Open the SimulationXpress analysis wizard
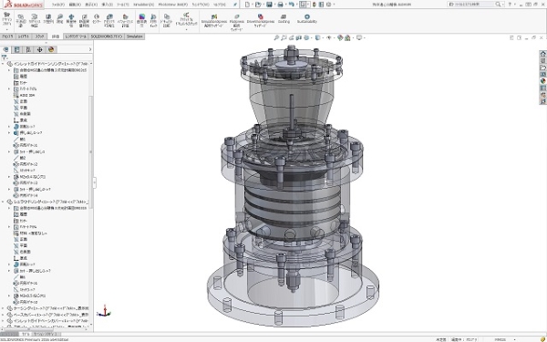Viewport: 547px width, 342px height. click(x=214, y=20)
